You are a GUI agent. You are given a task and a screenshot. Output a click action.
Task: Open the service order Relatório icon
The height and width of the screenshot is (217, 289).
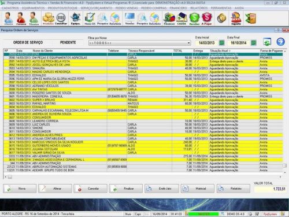[115, 19]
